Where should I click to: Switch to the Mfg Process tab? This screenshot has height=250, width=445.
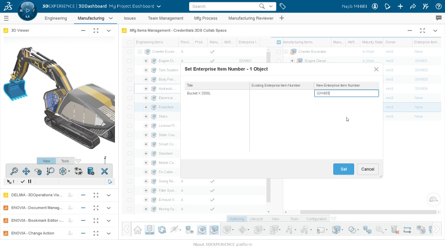(205, 18)
